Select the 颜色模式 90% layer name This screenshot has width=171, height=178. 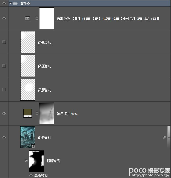click(67, 114)
